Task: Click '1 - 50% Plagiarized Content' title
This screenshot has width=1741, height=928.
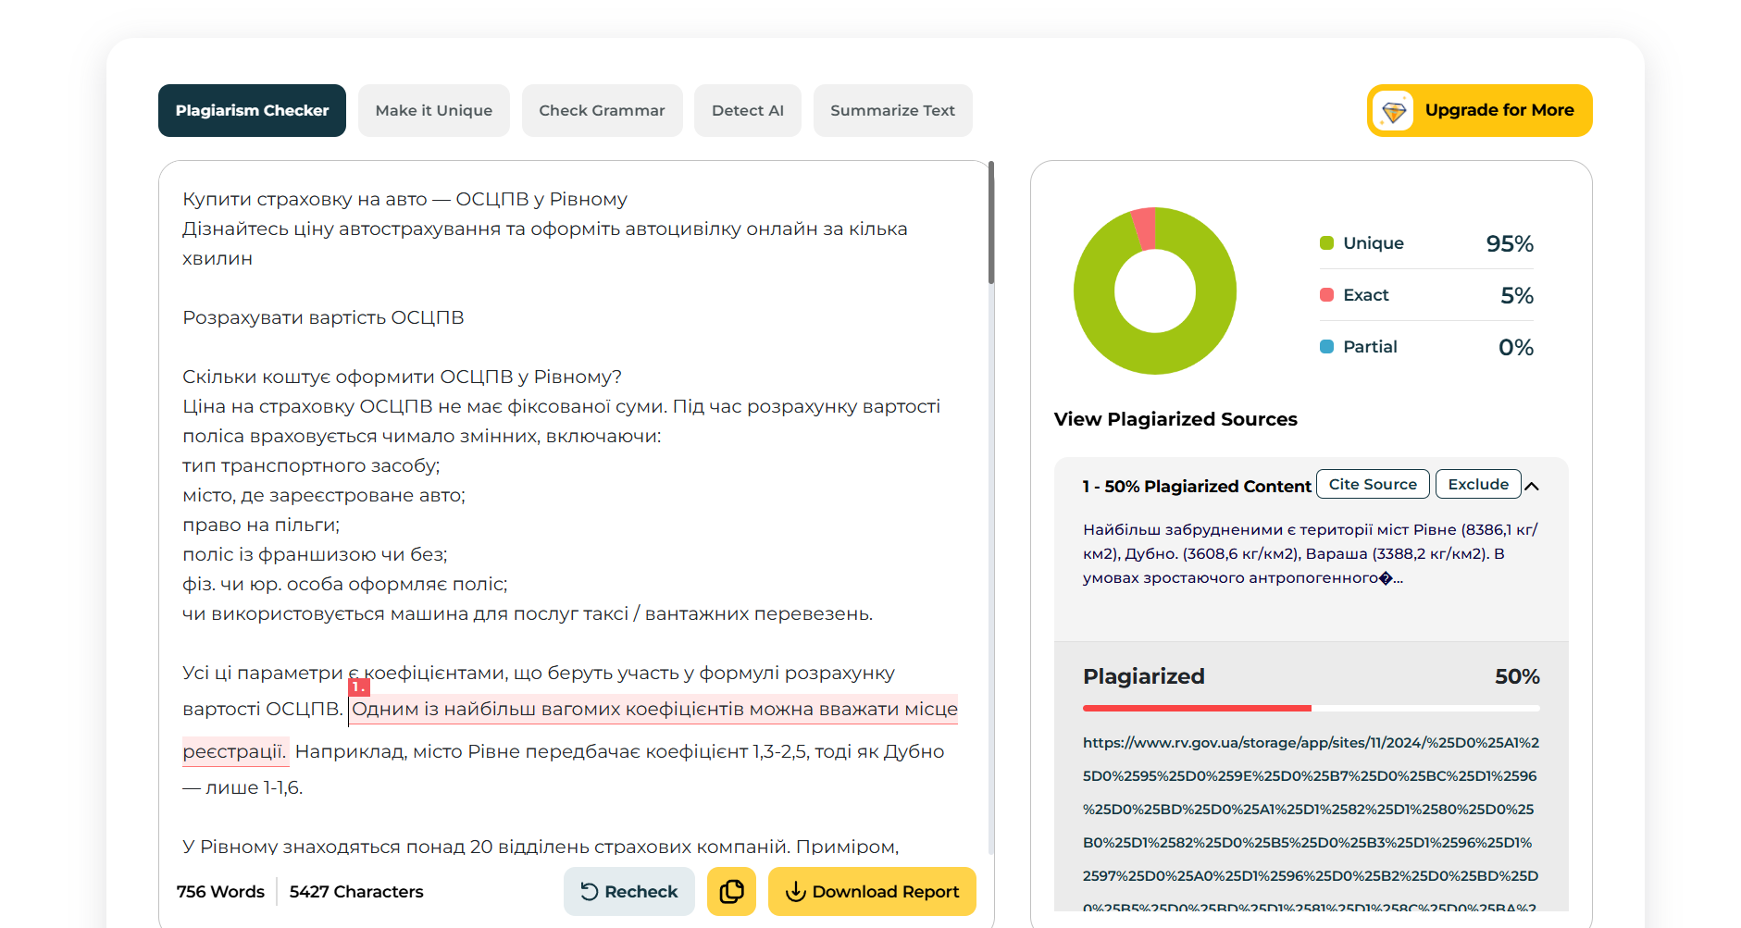Action: [x=1197, y=486]
